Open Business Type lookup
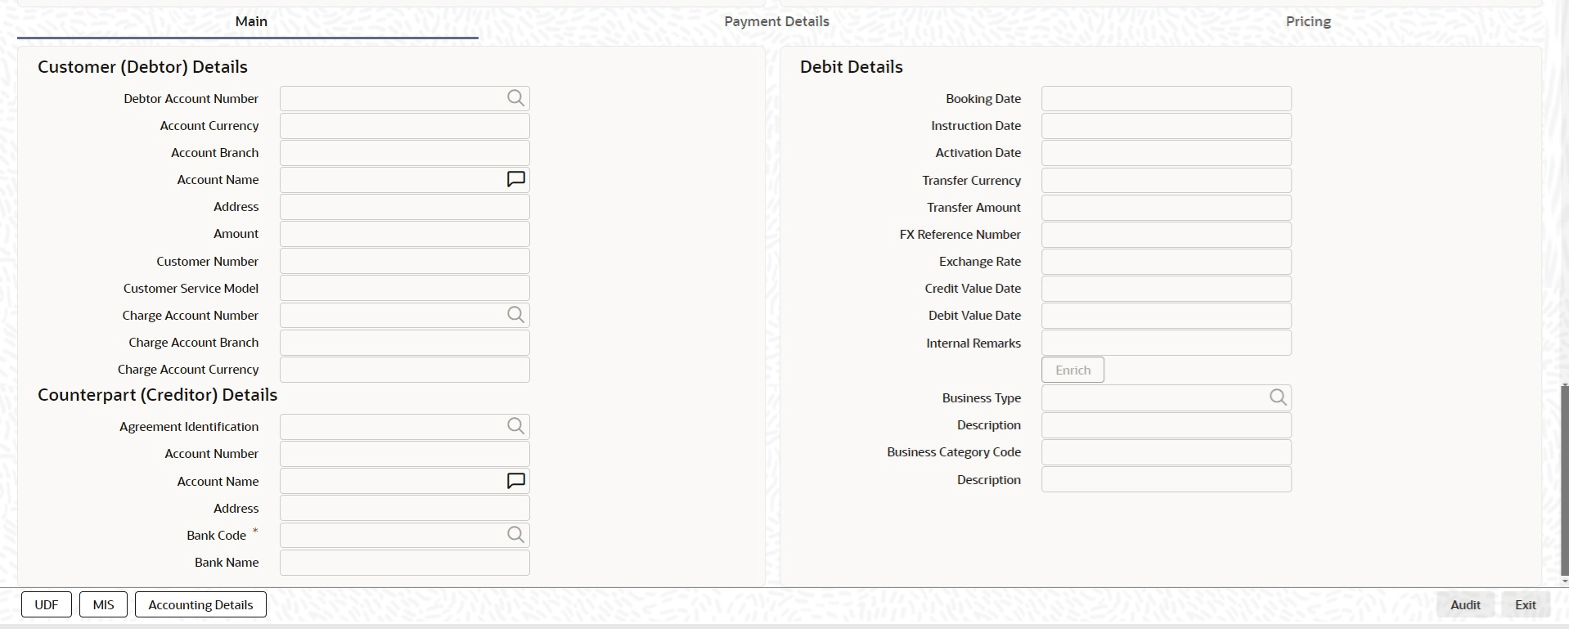The image size is (1569, 633). tap(1278, 397)
